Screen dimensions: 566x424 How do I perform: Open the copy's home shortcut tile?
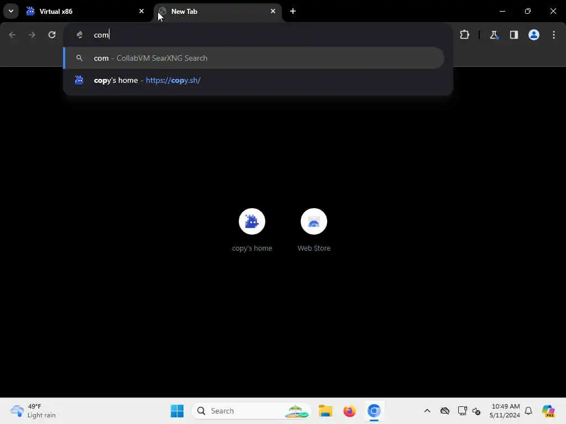(x=252, y=230)
